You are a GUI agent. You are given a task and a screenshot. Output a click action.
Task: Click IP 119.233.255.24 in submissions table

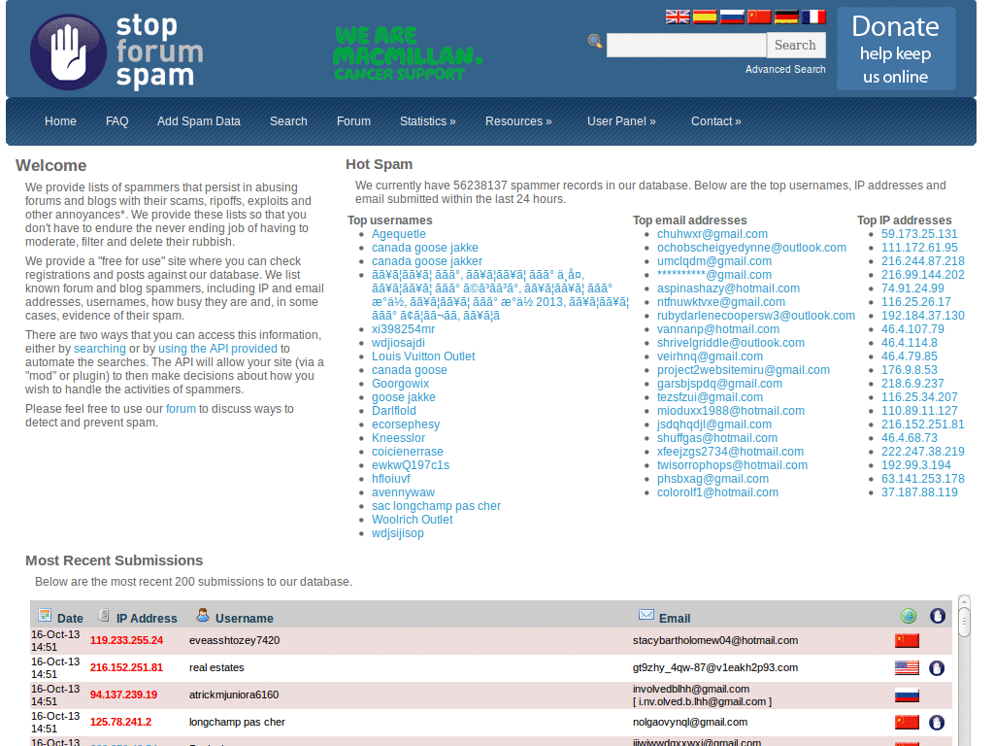click(x=126, y=641)
